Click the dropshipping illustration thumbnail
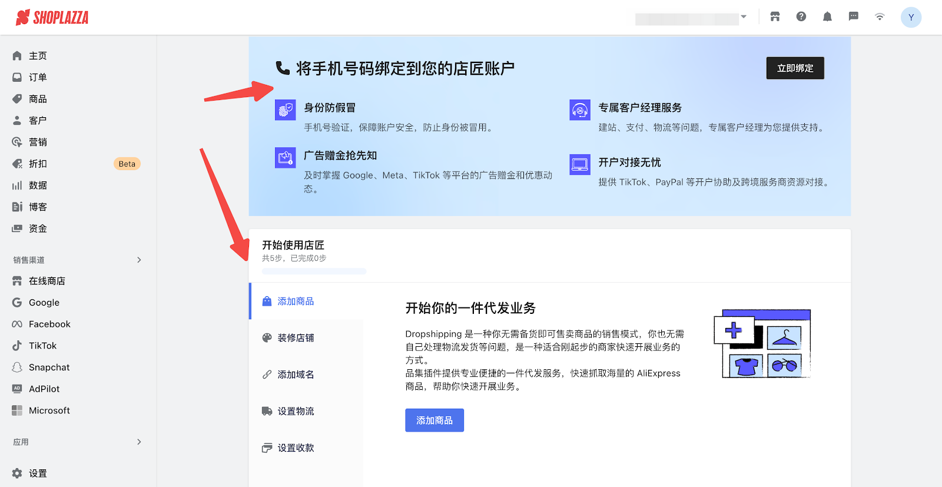This screenshot has height=487, width=942. 762,343
